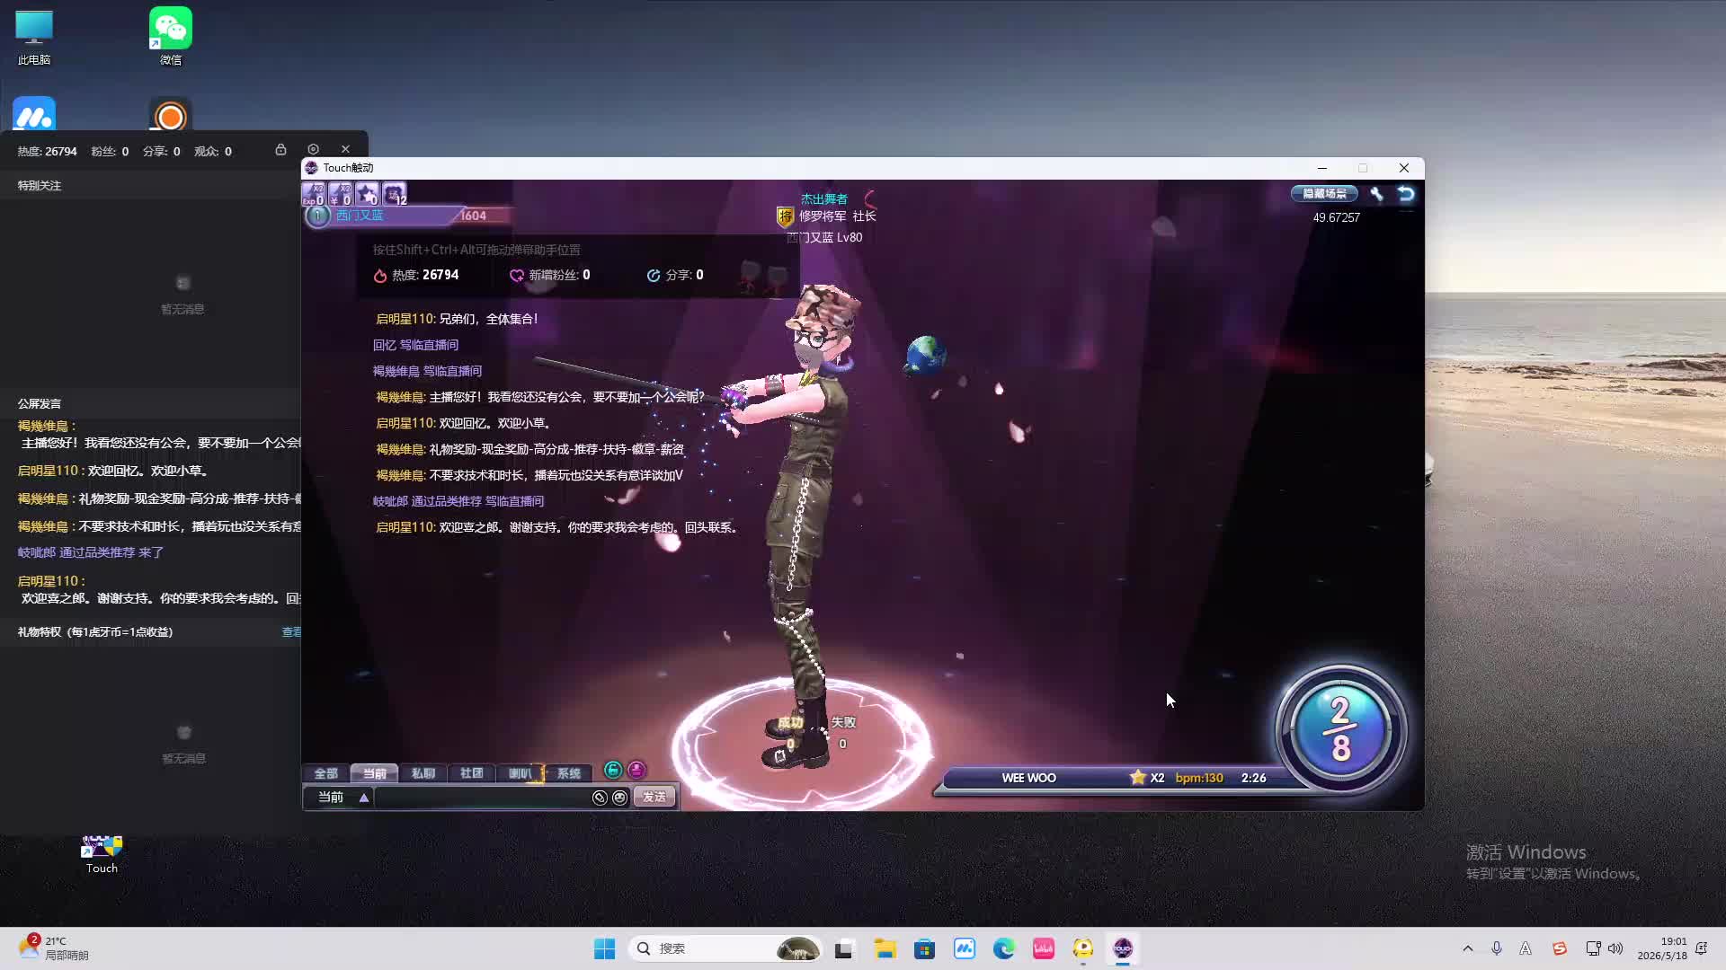1726x970 pixels.
Task: Click the gold 将 rank shield badge
Action: click(x=785, y=216)
